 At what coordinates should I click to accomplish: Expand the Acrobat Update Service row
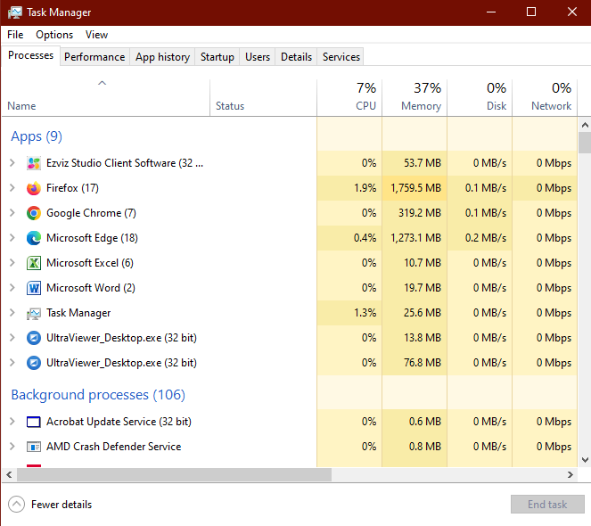pyautogui.click(x=12, y=421)
